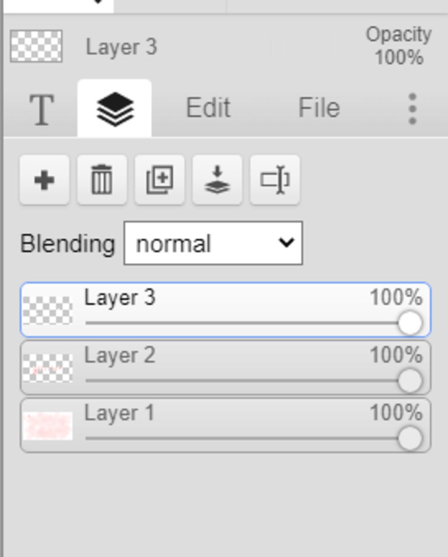Click the Layer 1 pink thumbnail
This screenshot has height=557, width=448.
click(48, 426)
